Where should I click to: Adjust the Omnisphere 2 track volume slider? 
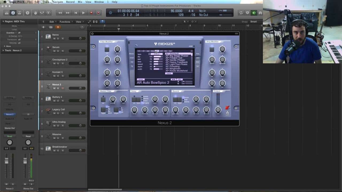[x=77, y=63]
